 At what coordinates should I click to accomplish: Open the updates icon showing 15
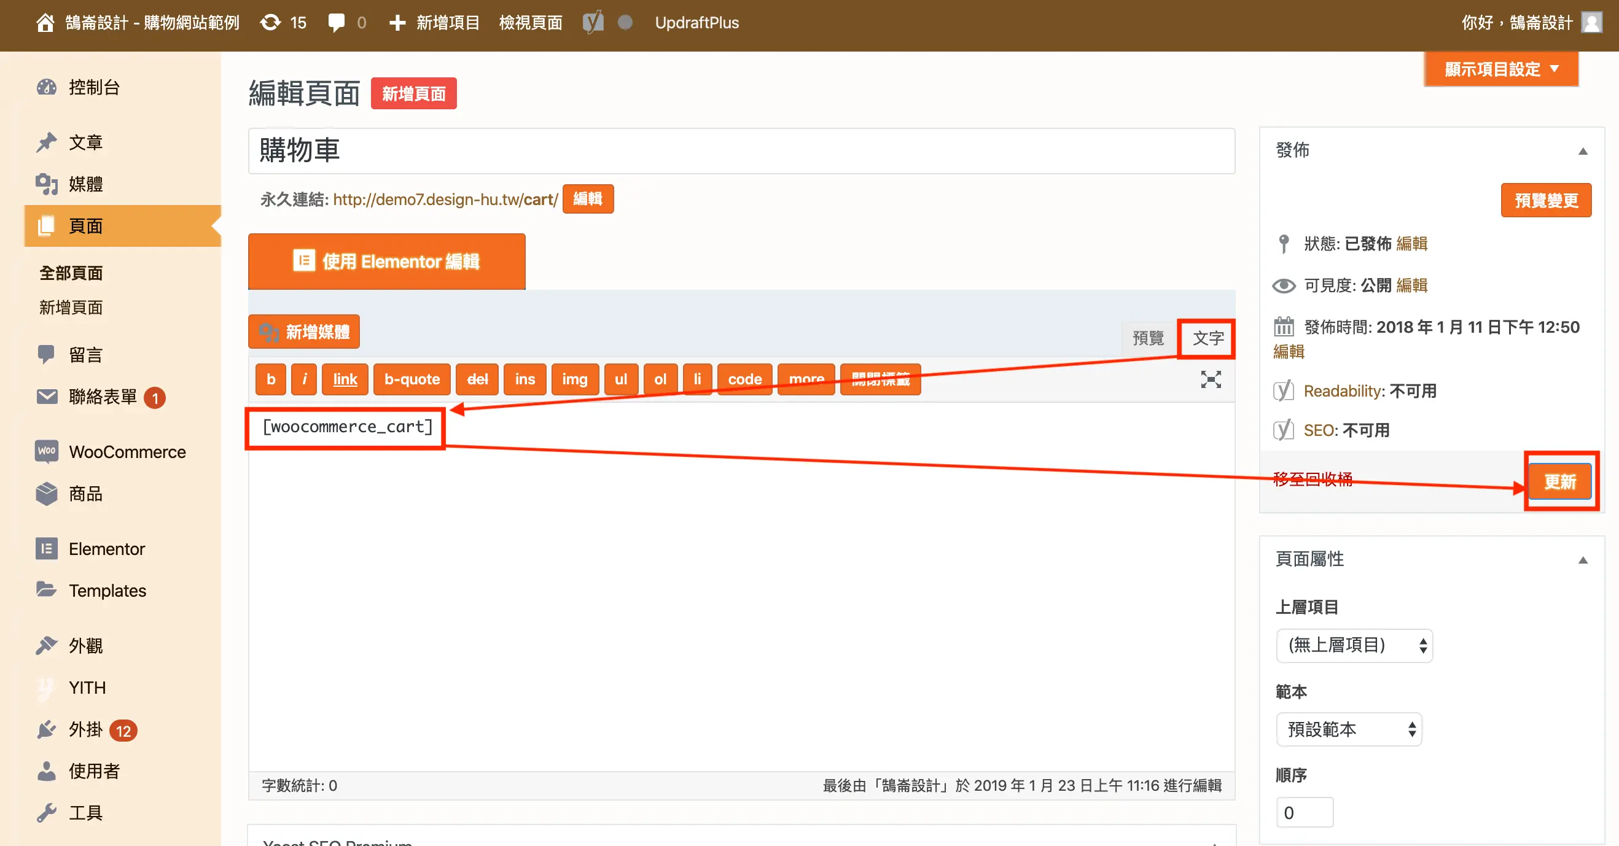click(284, 23)
